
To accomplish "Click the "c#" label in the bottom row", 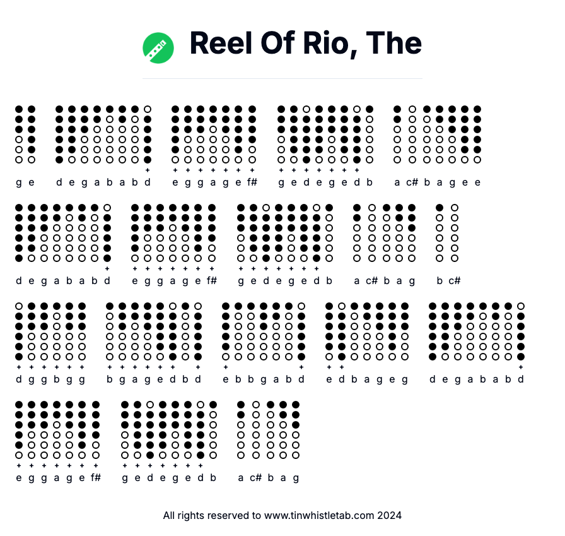I will coord(255,477).
